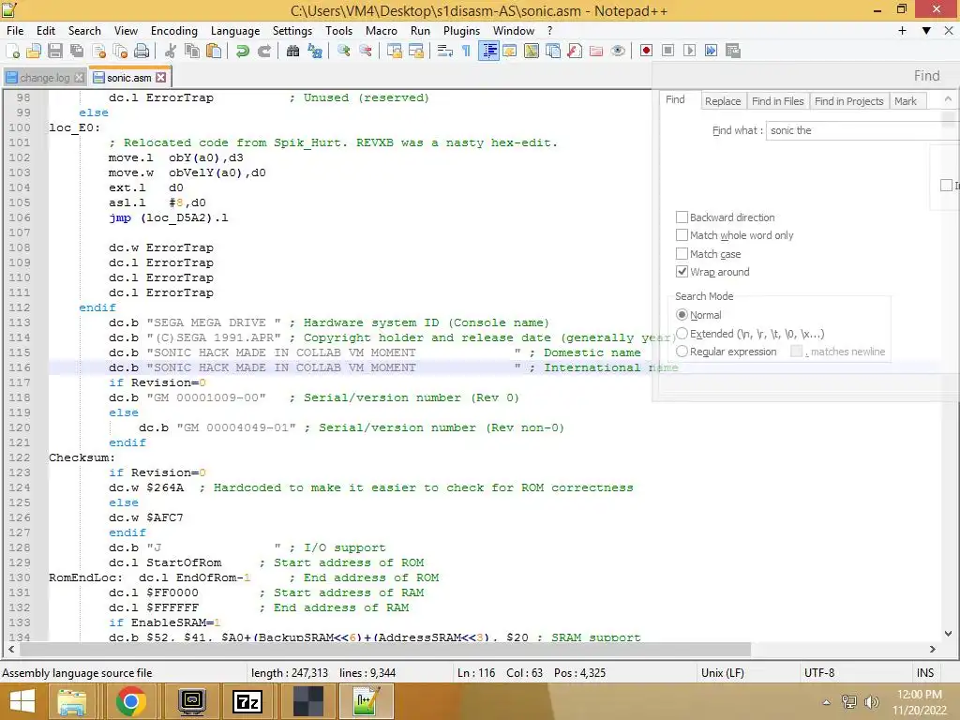This screenshot has height=720, width=960.
Task: Run macro multiple times icon
Action: click(x=711, y=51)
